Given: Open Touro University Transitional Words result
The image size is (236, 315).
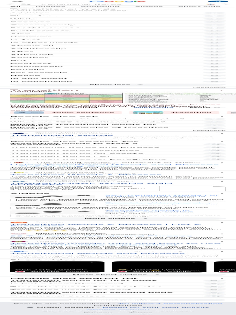Looking at the screenshot, I should click(x=61, y=135).
